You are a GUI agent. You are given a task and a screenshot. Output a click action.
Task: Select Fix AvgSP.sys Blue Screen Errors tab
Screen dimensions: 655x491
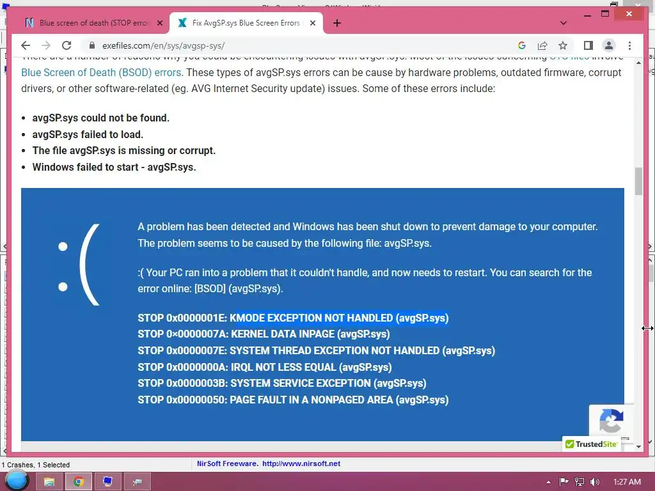pyautogui.click(x=246, y=23)
